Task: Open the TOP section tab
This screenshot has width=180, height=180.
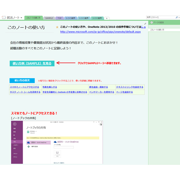Action: 59,18
